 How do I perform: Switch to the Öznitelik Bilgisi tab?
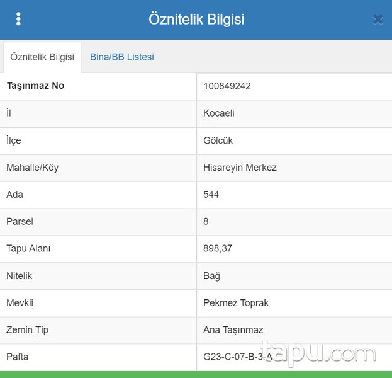click(42, 57)
